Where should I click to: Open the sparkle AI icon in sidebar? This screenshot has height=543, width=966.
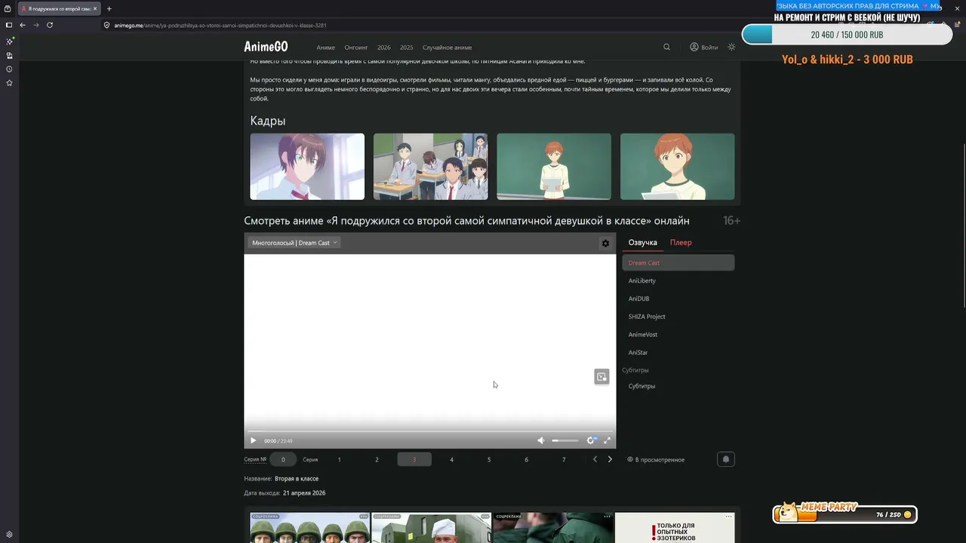click(x=9, y=41)
